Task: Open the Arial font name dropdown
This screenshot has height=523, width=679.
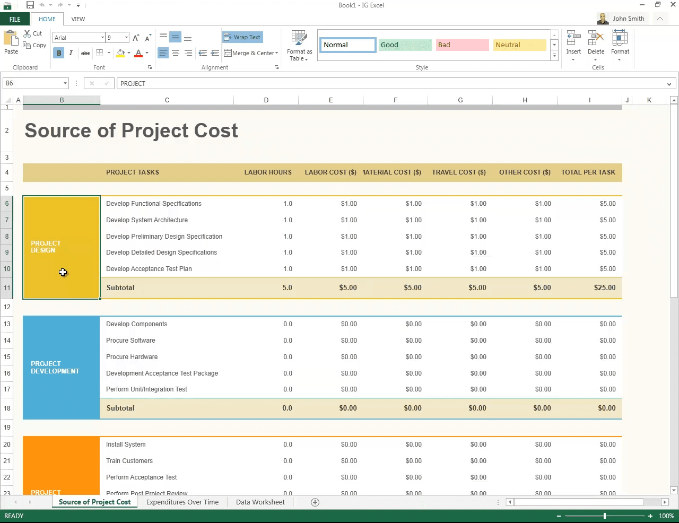Action: 102,37
